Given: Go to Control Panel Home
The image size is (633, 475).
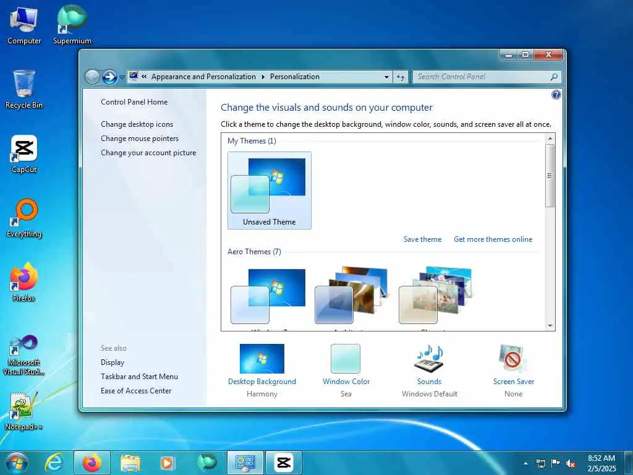Looking at the screenshot, I should 134,102.
